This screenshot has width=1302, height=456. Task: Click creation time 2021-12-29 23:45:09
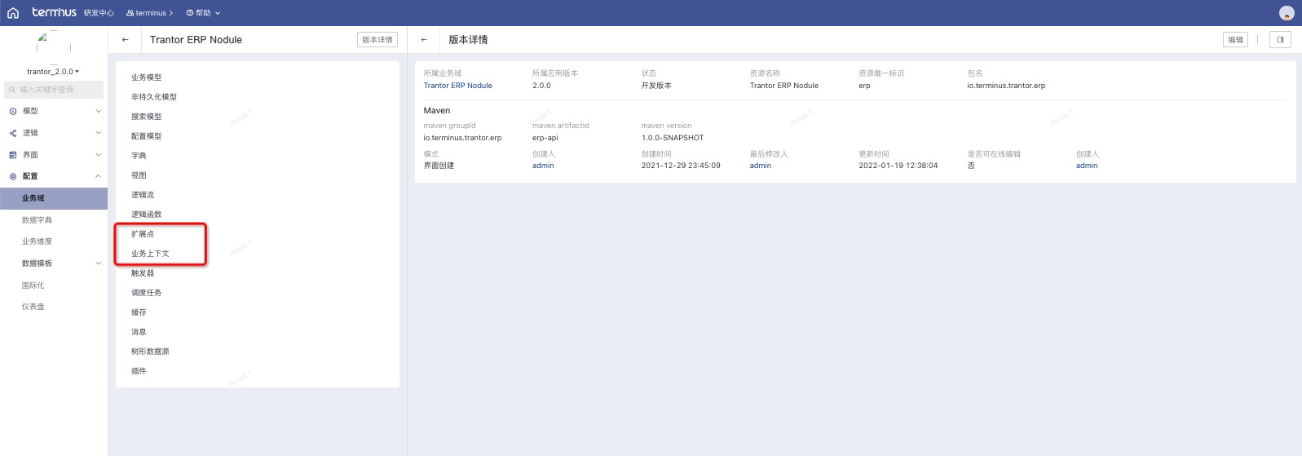tap(681, 166)
